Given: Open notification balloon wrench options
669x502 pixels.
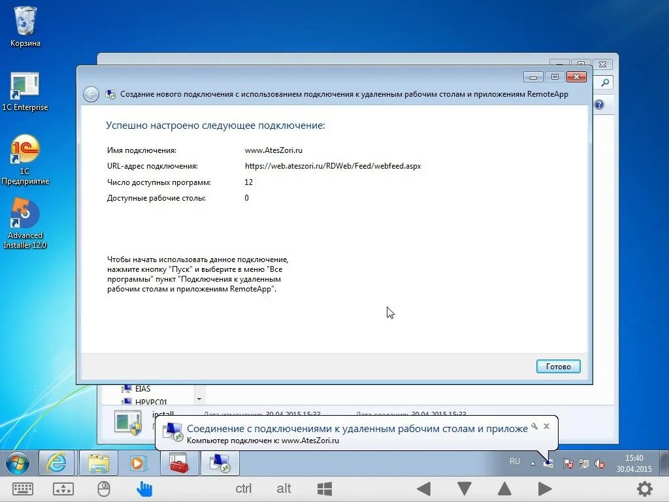Looking at the screenshot, I should [534, 426].
